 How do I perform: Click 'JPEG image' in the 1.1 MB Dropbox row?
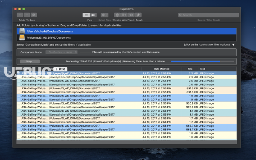pyautogui.click(x=207, y=115)
